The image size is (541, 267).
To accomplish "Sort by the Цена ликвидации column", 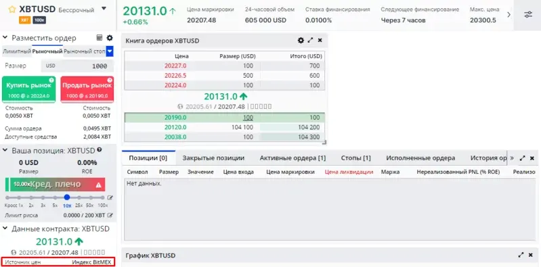I will 349,172.
